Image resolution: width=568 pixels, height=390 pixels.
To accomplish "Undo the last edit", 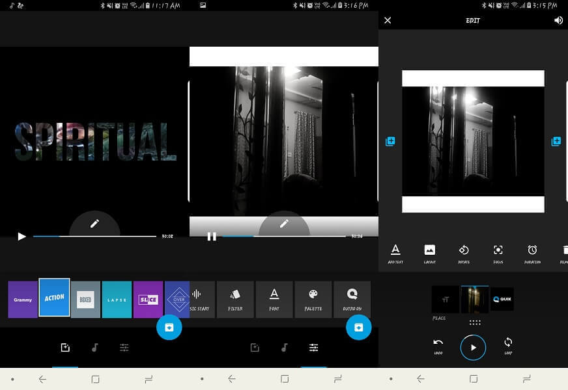I will tap(438, 346).
